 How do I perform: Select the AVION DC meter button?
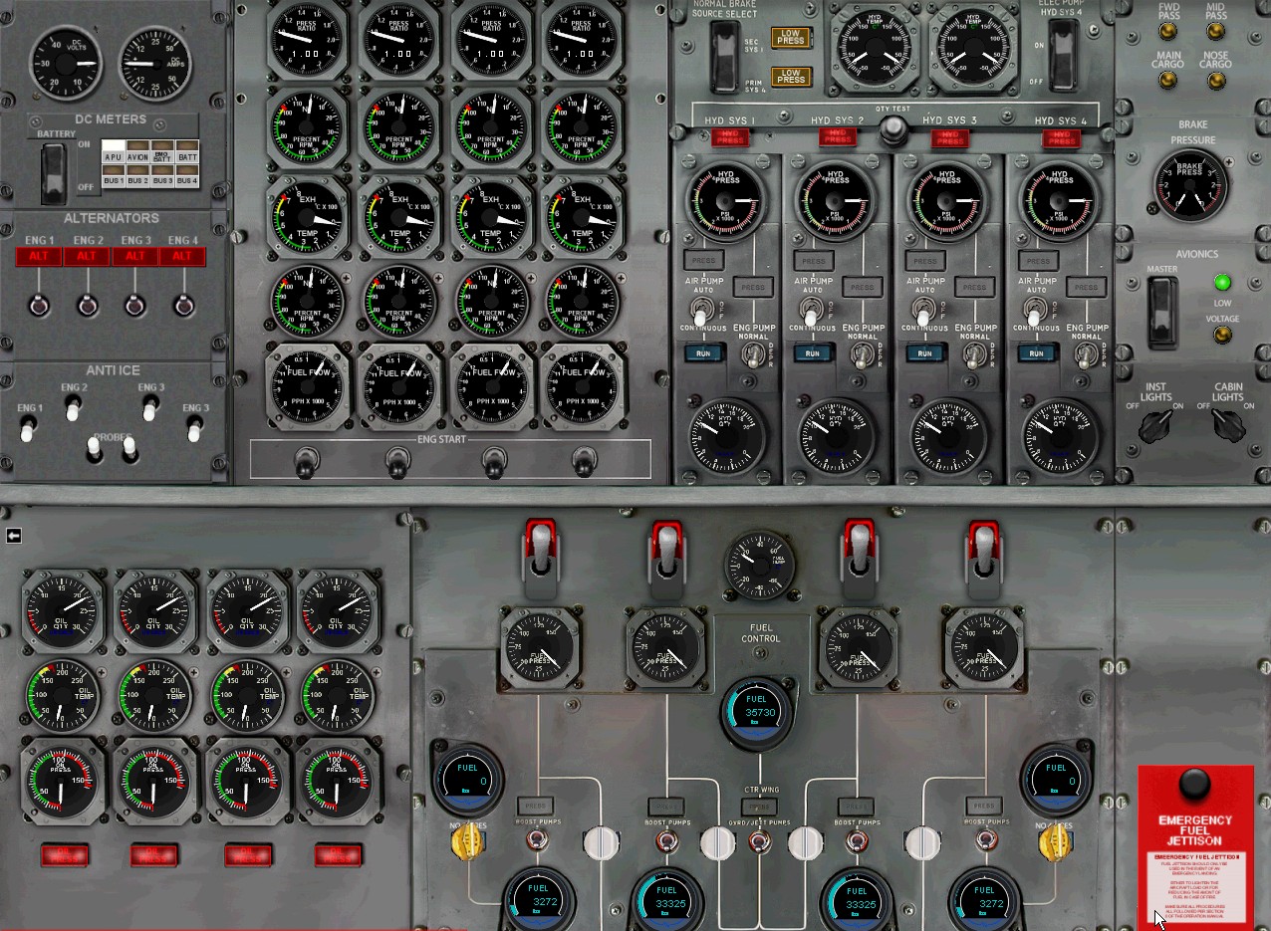[137, 151]
